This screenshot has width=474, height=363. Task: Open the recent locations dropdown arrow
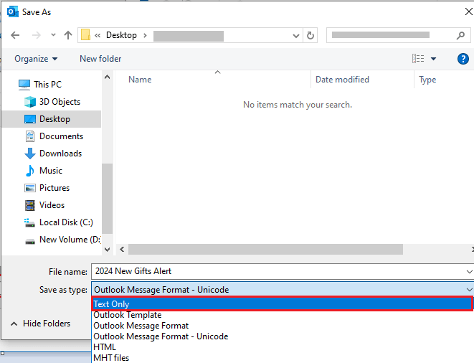coord(53,35)
